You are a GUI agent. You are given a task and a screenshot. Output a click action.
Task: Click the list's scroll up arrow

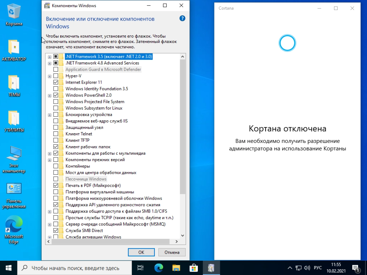(183, 56)
